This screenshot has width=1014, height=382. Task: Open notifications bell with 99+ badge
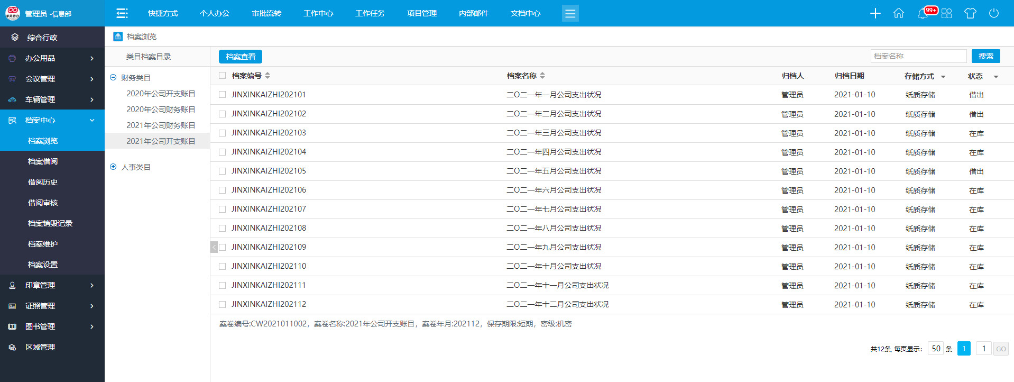923,13
